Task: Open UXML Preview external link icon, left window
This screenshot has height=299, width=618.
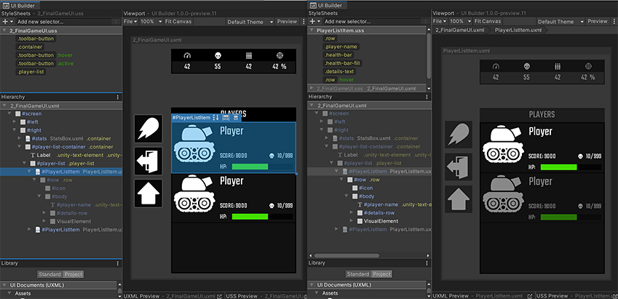Action: tap(220, 296)
